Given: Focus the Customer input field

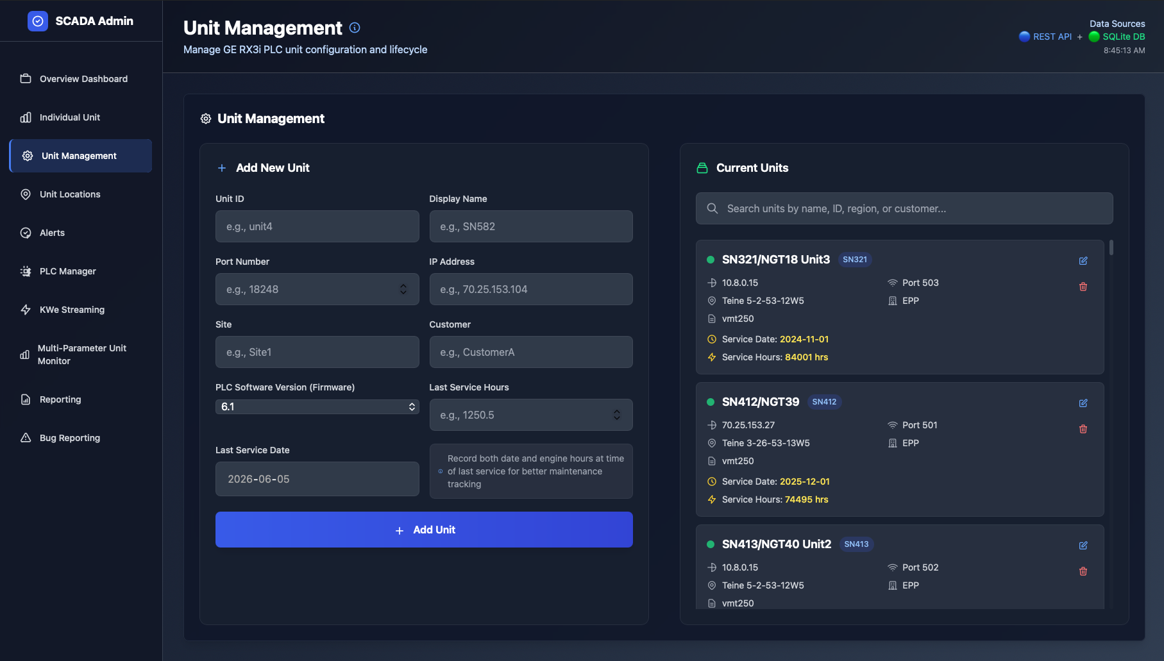Looking at the screenshot, I should [531, 352].
